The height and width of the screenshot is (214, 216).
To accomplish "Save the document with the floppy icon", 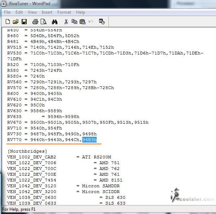I will point(24,22).
